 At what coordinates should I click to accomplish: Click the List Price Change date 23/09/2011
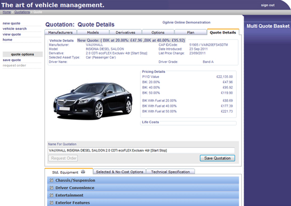(x=197, y=53)
